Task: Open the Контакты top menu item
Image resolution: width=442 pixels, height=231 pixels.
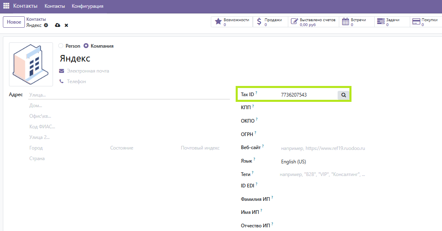Action: 55,6
